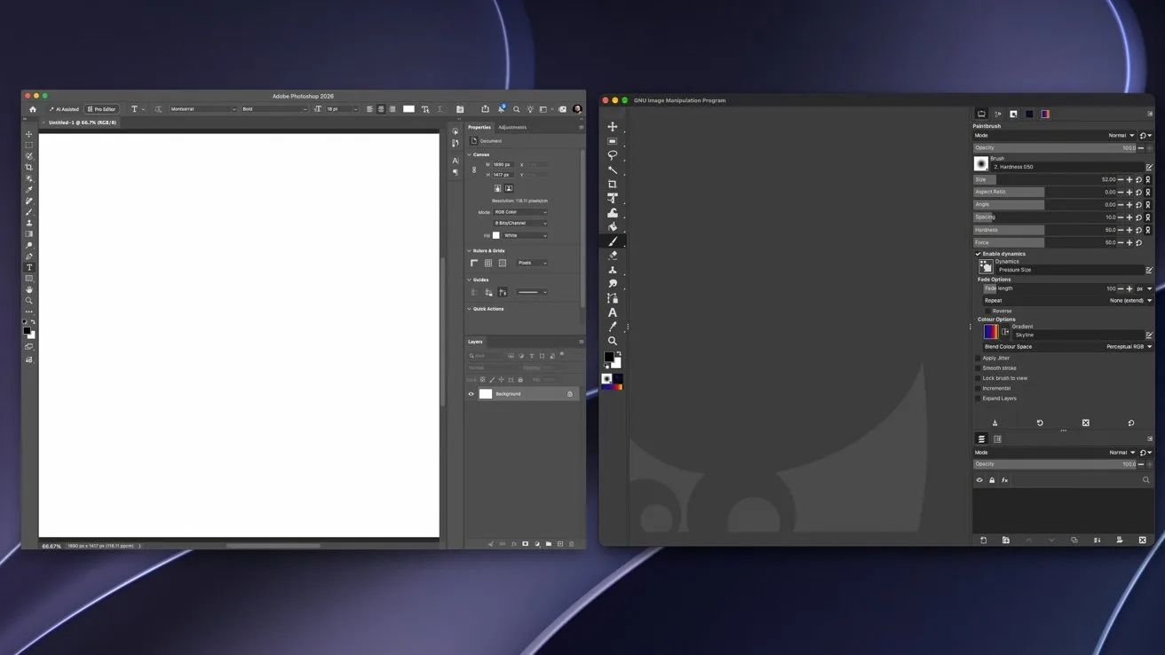Click the Skyline gradient preview swatch
1165x655 pixels.
990,332
